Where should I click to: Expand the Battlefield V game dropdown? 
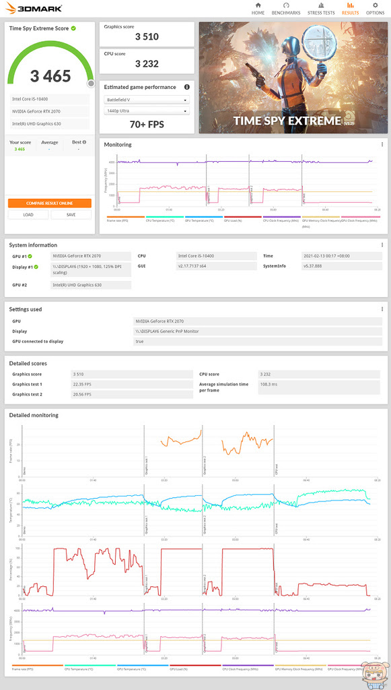147,100
